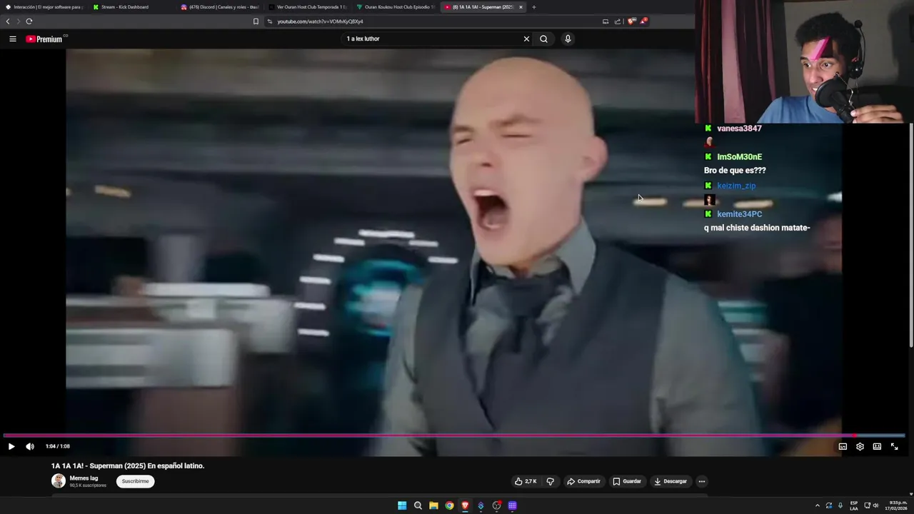Click chat message 'Bro de que es???'
This screenshot has width=914, height=514.
735,171
